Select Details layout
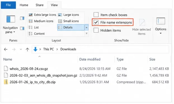 click(x=71, y=27)
